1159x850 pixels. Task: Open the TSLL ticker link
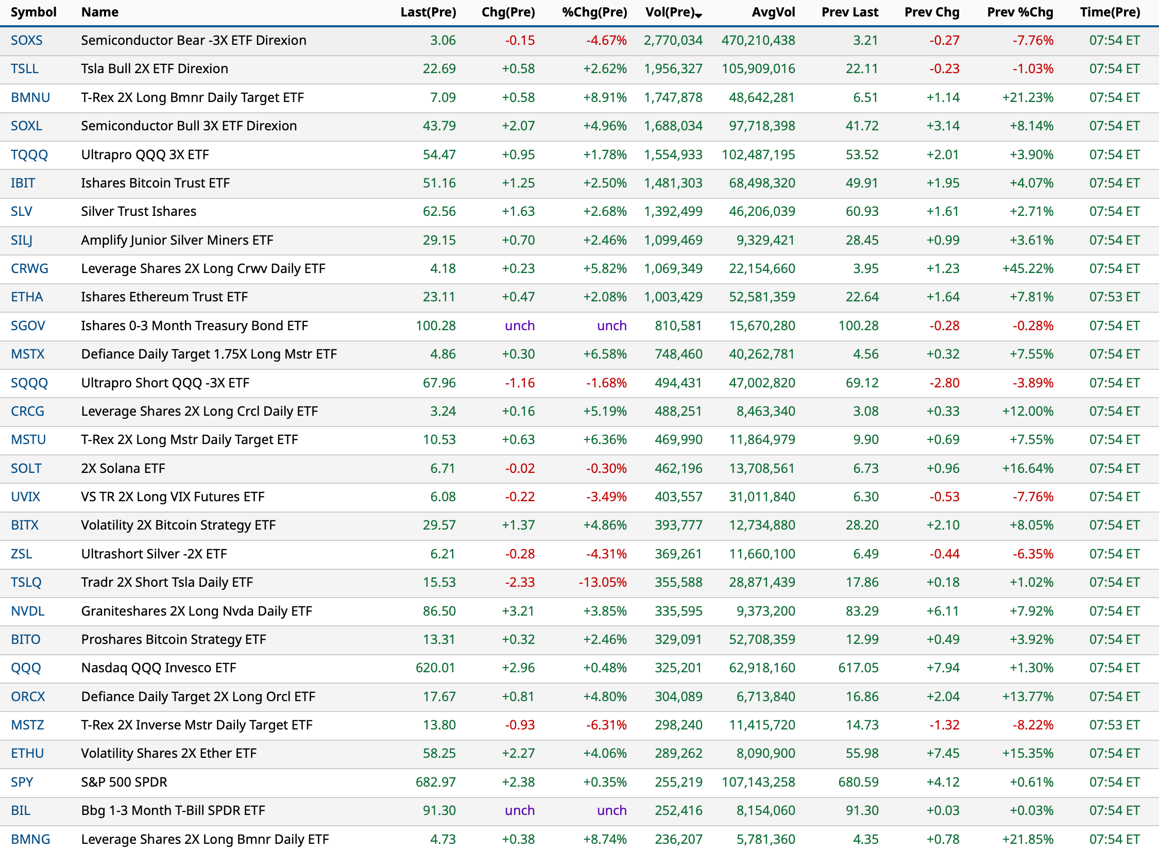click(25, 69)
